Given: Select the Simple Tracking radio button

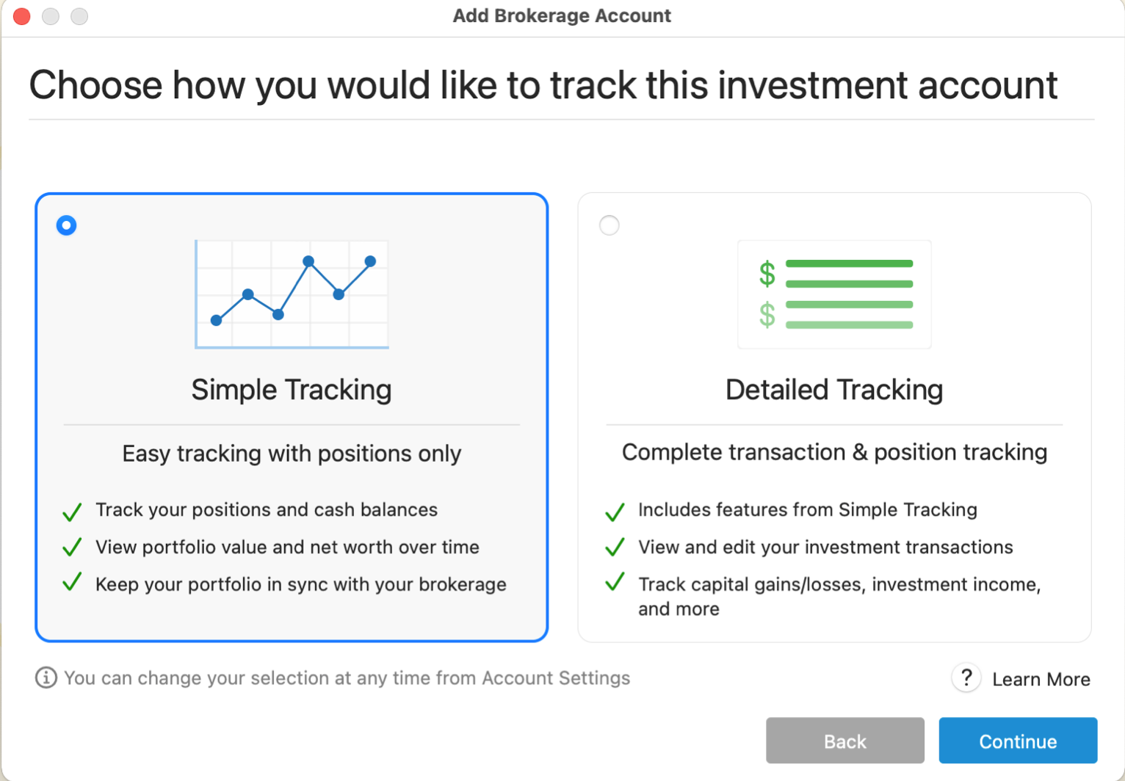Looking at the screenshot, I should coord(66,225).
